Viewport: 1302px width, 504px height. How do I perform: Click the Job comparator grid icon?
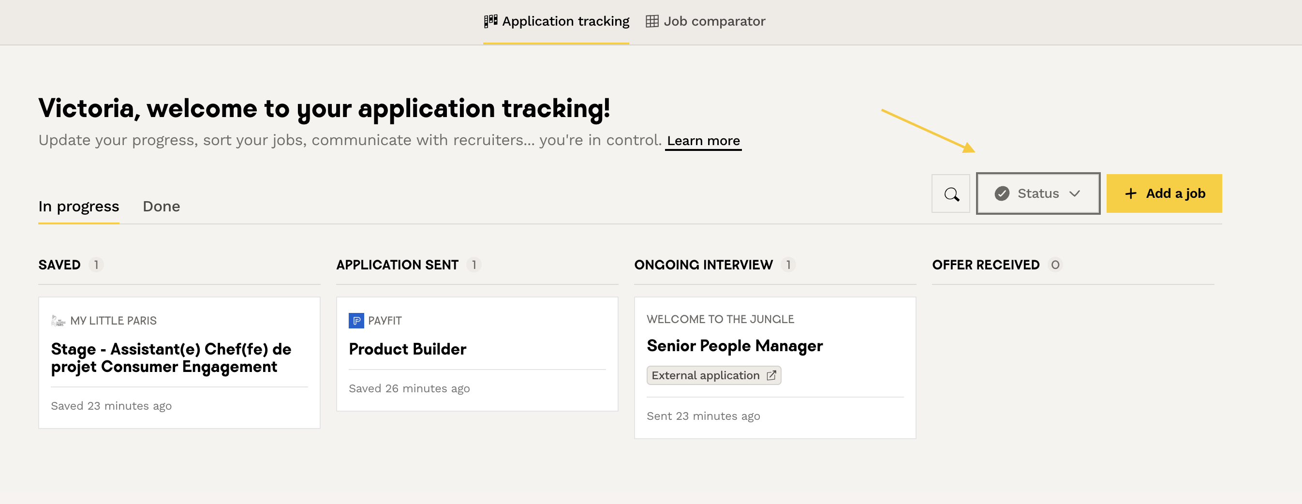click(x=651, y=21)
